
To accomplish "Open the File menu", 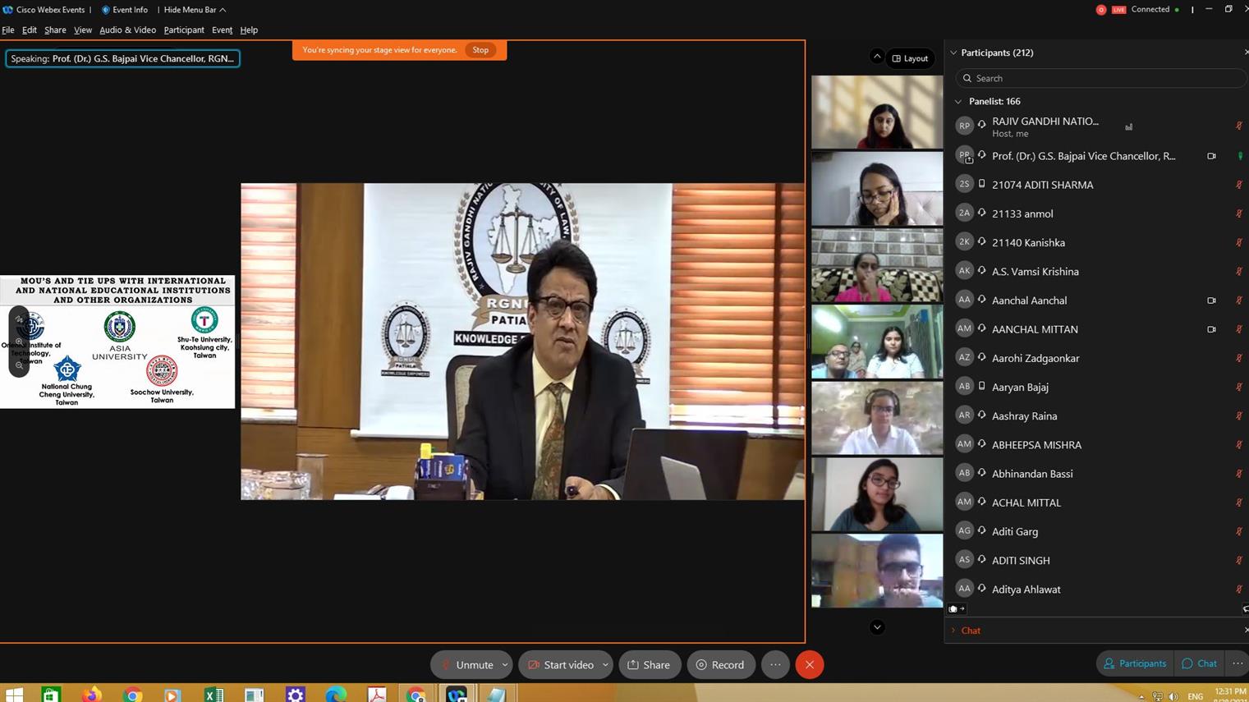I will tap(8, 30).
